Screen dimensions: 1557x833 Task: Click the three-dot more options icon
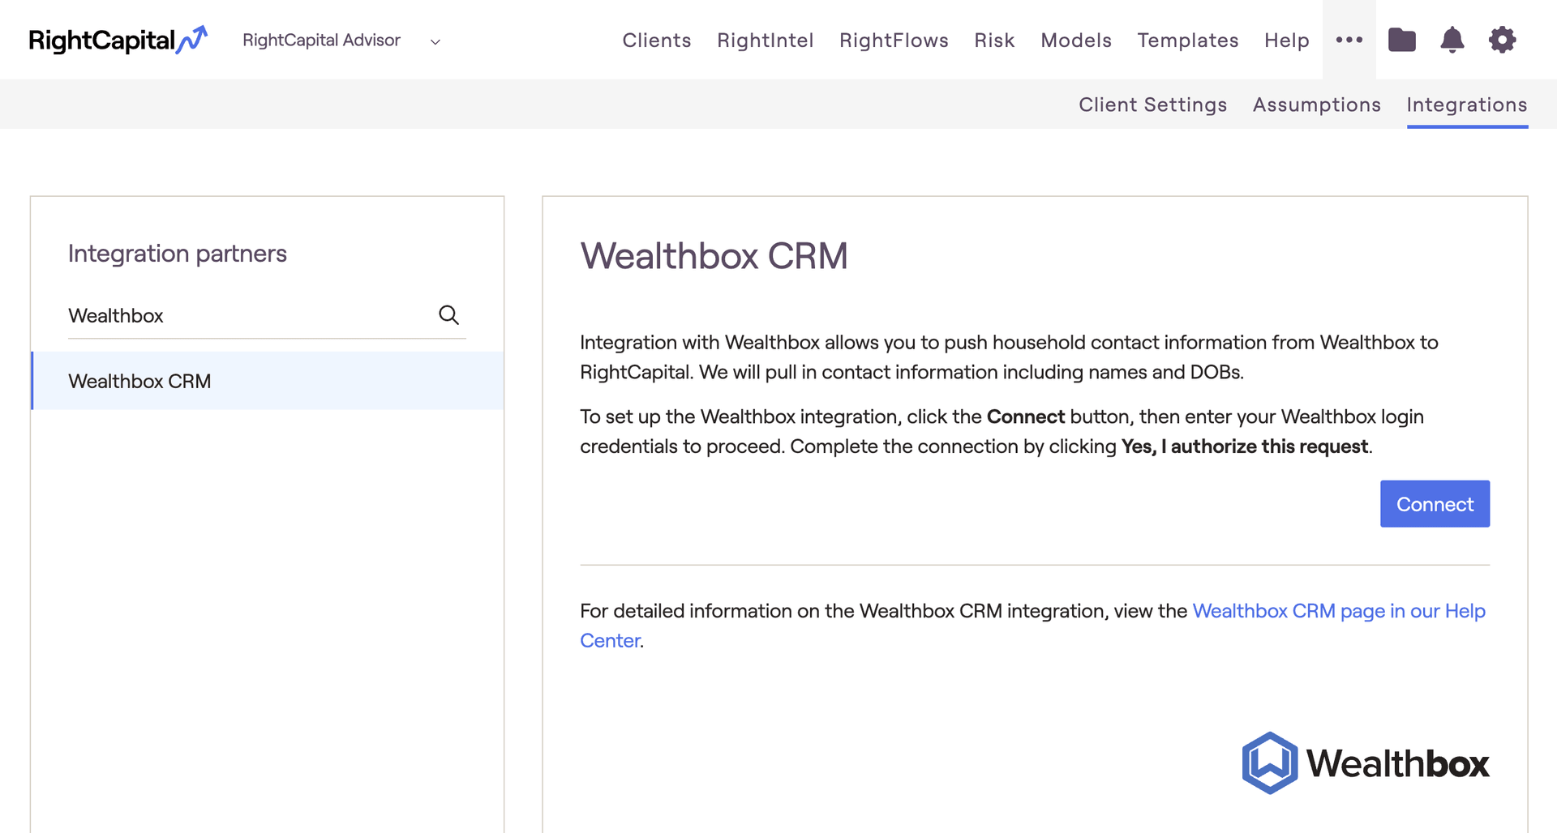(1349, 40)
